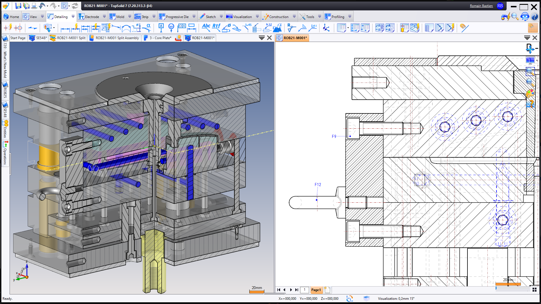Select the coordinate system axes tool

[x=326, y=28]
